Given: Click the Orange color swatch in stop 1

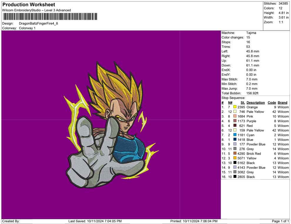Looking at the screenshot, I should point(235,107).
